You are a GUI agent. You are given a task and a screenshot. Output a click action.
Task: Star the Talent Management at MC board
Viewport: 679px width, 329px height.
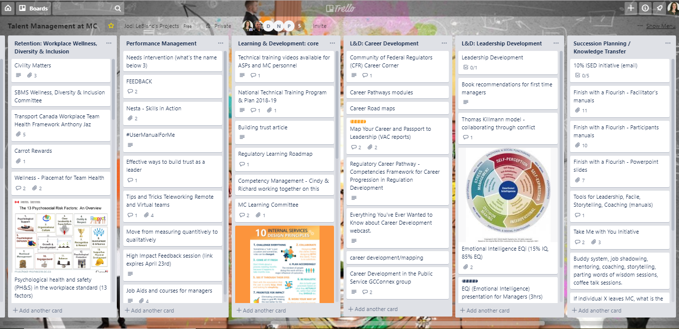(x=111, y=26)
